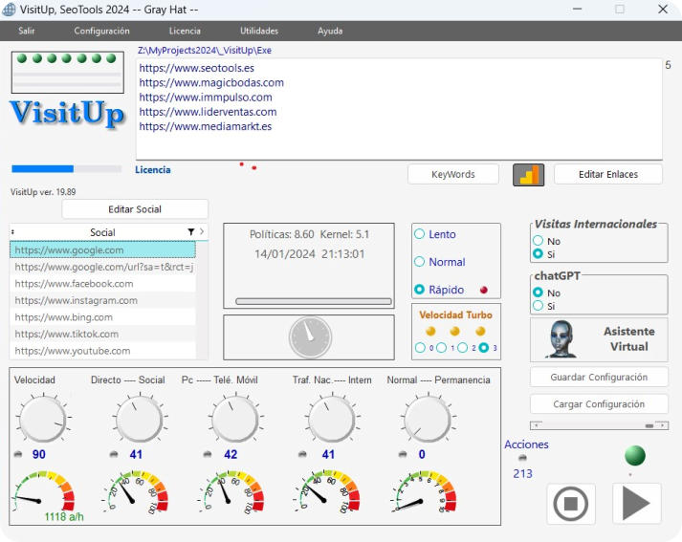Click the gauge under Traf. Nac. — Intern

(x=327, y=491)
